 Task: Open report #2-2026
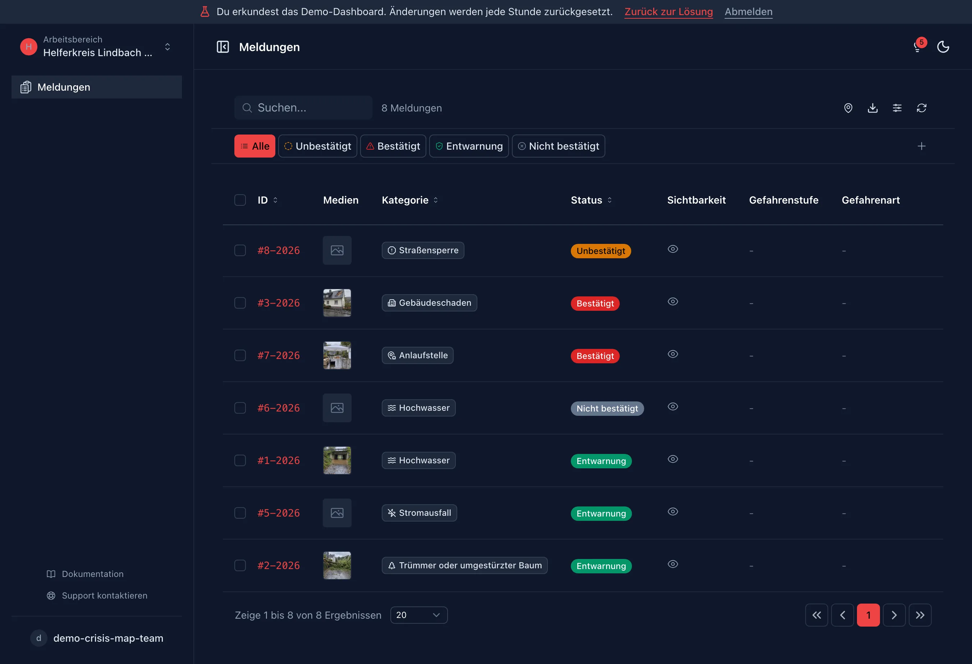pyautogui.click(x=279, y=566)
